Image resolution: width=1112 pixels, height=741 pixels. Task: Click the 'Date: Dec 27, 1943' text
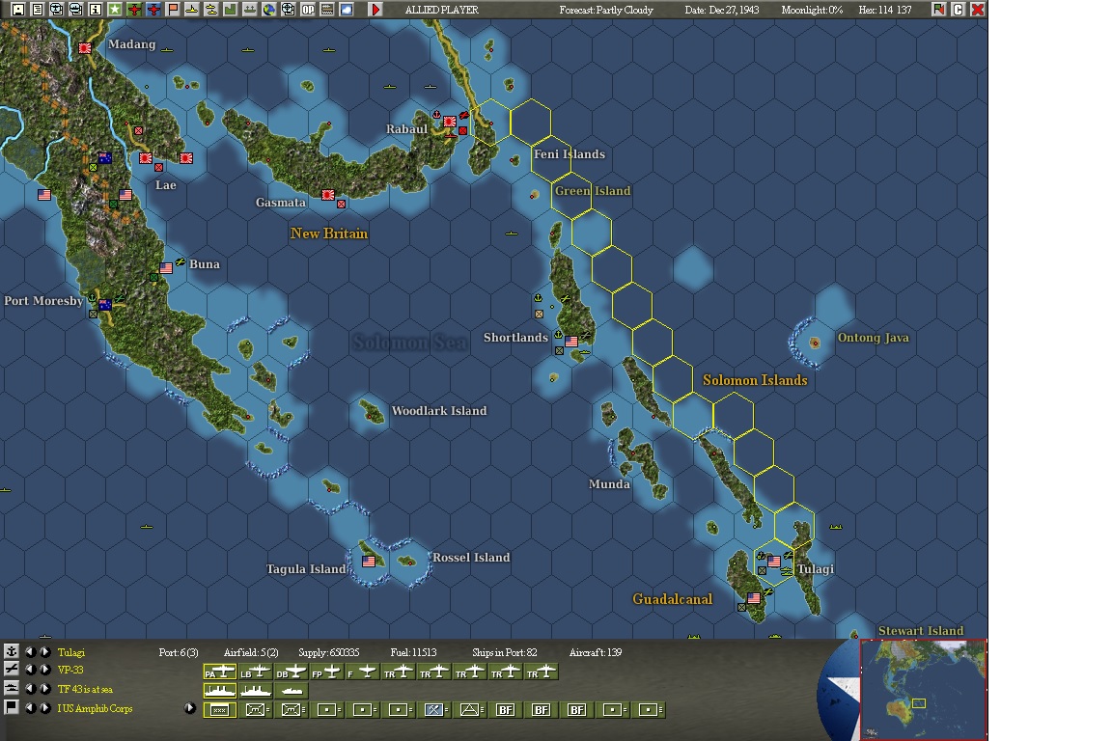click(721, 10)
